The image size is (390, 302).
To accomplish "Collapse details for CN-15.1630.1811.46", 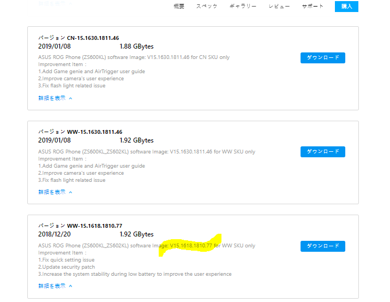I will coord(55,98).
